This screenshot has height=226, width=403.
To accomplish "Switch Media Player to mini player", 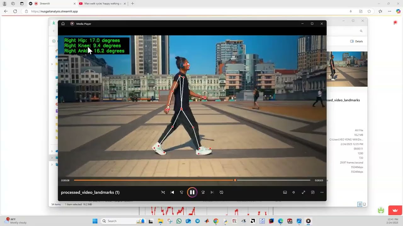I will pyautogui.click(x=313, y=192).
